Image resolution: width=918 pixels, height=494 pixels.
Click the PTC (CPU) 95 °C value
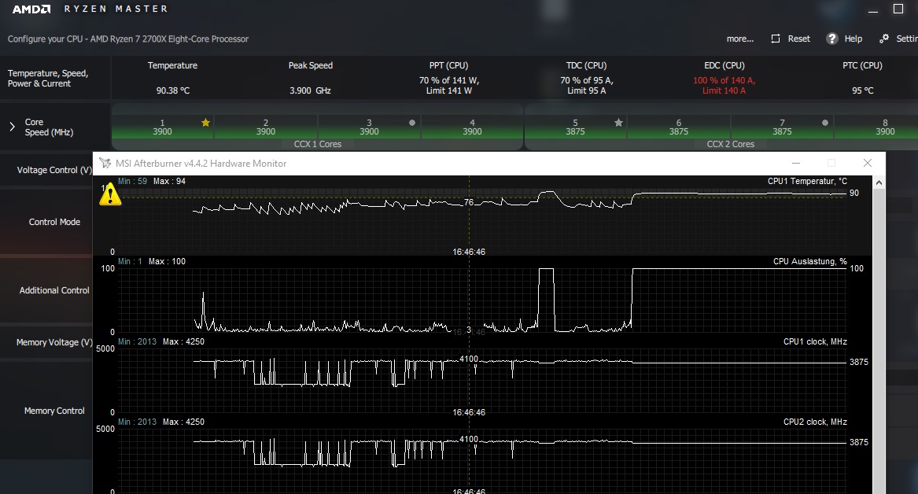(x=862, y=90)
